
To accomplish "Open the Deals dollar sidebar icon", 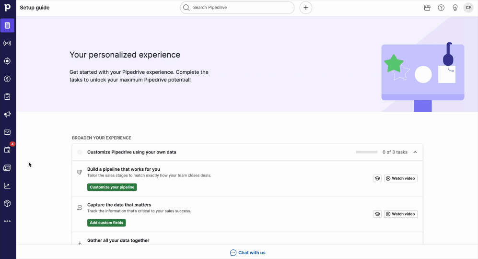I will pos(7,79).
